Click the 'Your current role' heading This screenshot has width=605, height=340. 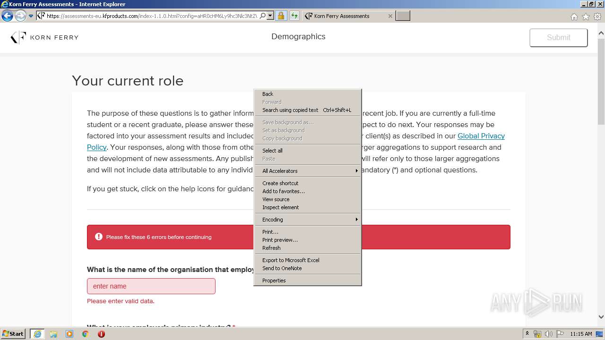click(x=128, y=81)
